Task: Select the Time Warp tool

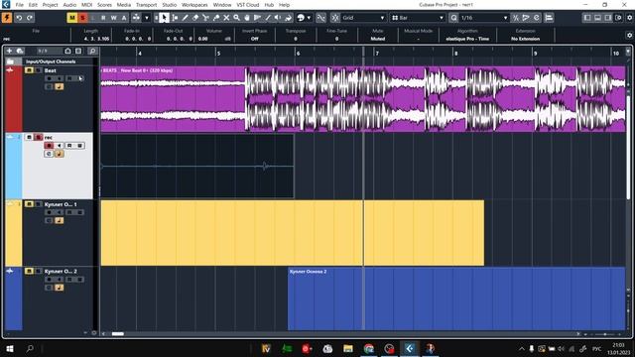Action: (257, 18)
